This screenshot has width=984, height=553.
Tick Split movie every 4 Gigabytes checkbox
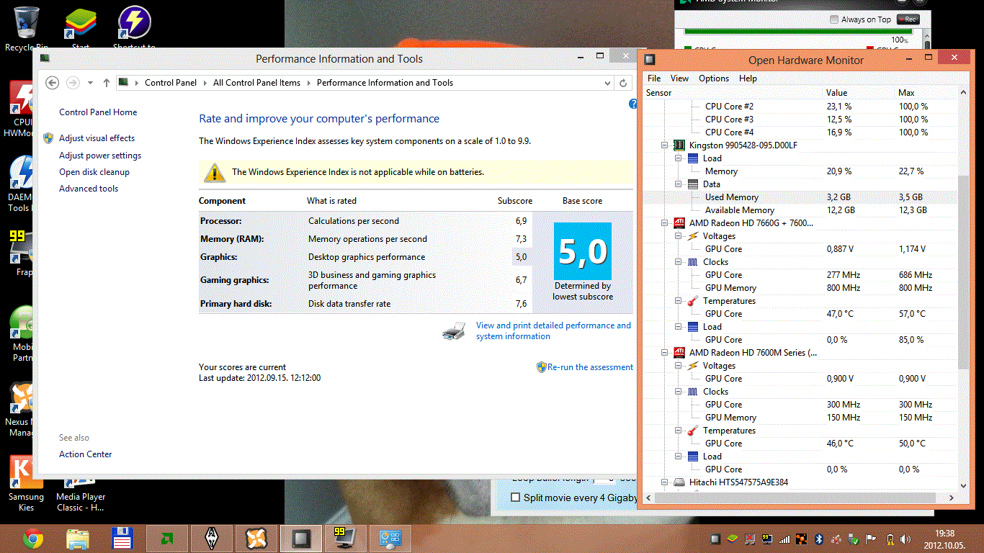pyautogui.click(x=515, y=498)
